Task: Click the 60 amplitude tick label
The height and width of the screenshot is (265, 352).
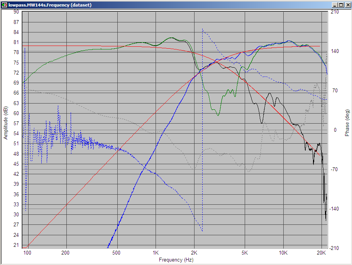Action: [16, 113]
